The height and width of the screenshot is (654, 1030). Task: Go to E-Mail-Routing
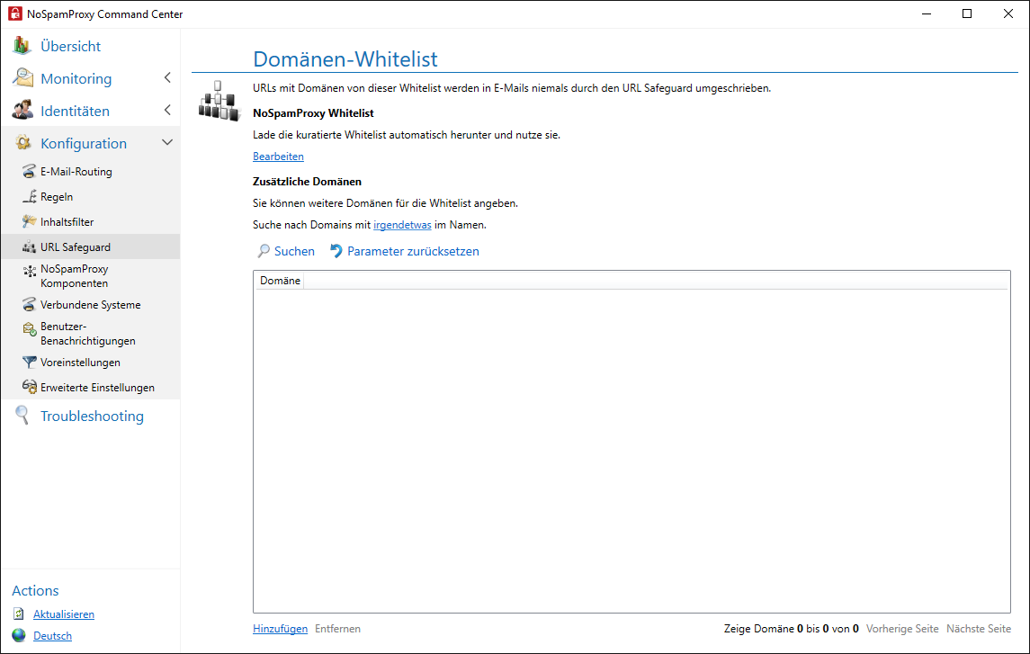(76, 172)
